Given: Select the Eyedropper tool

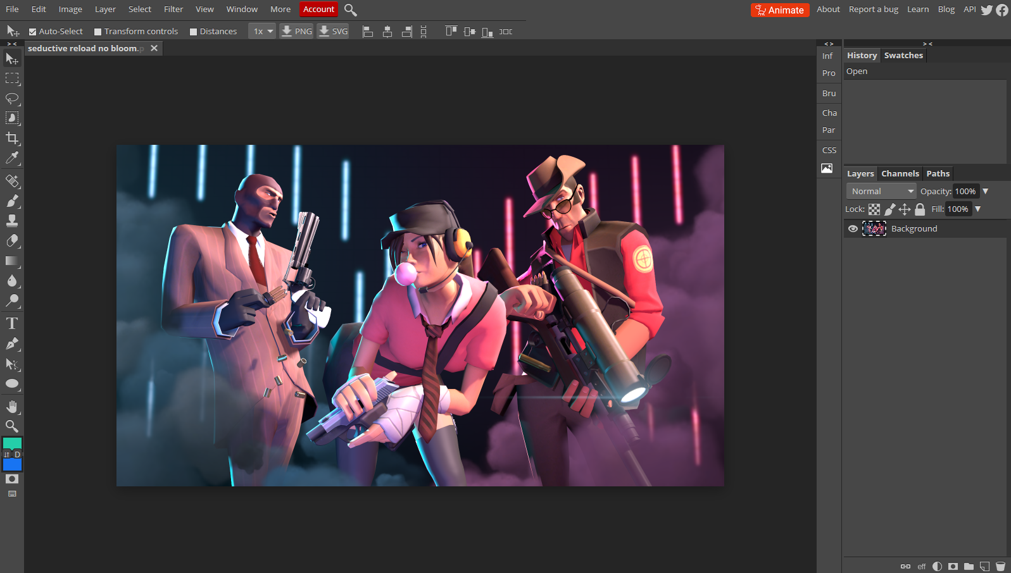Looking at the screenshot, I should pyautogui.click(x=12, y=158).
